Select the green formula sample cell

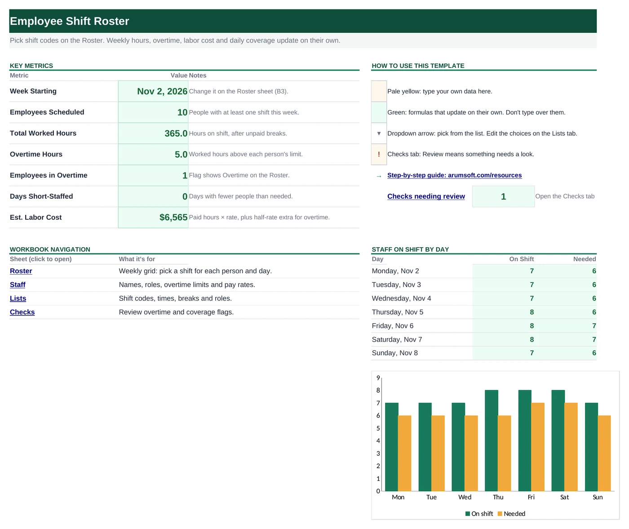379,112
